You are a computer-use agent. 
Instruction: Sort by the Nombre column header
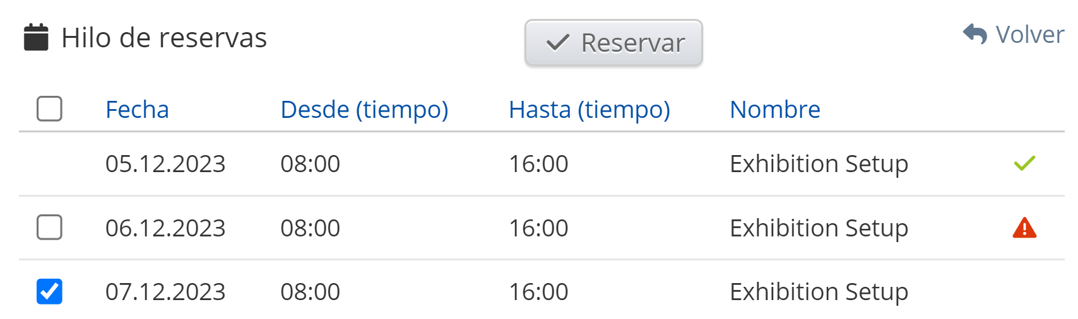click(x=774, y=110)
